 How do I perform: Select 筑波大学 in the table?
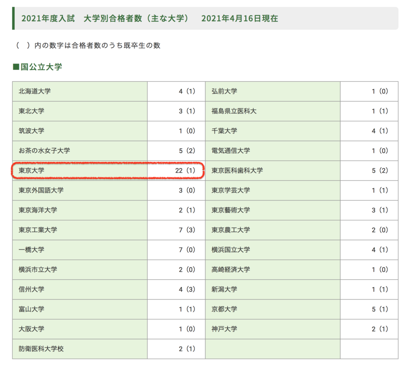(80, 131)
